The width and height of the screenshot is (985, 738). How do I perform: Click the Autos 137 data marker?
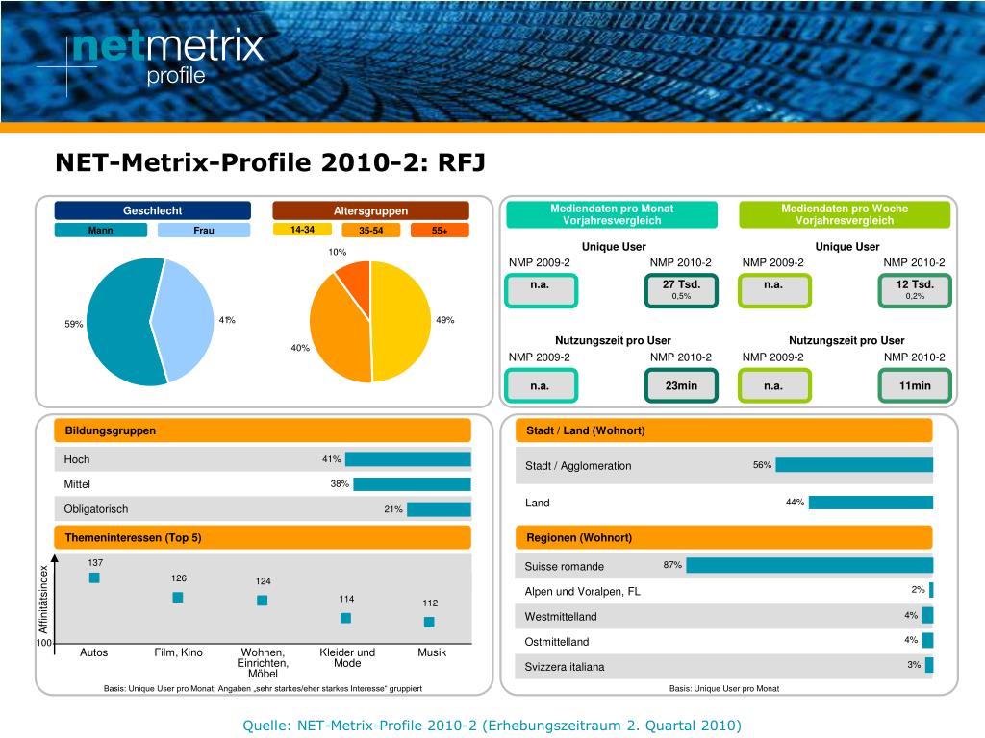tap(94, 578)
